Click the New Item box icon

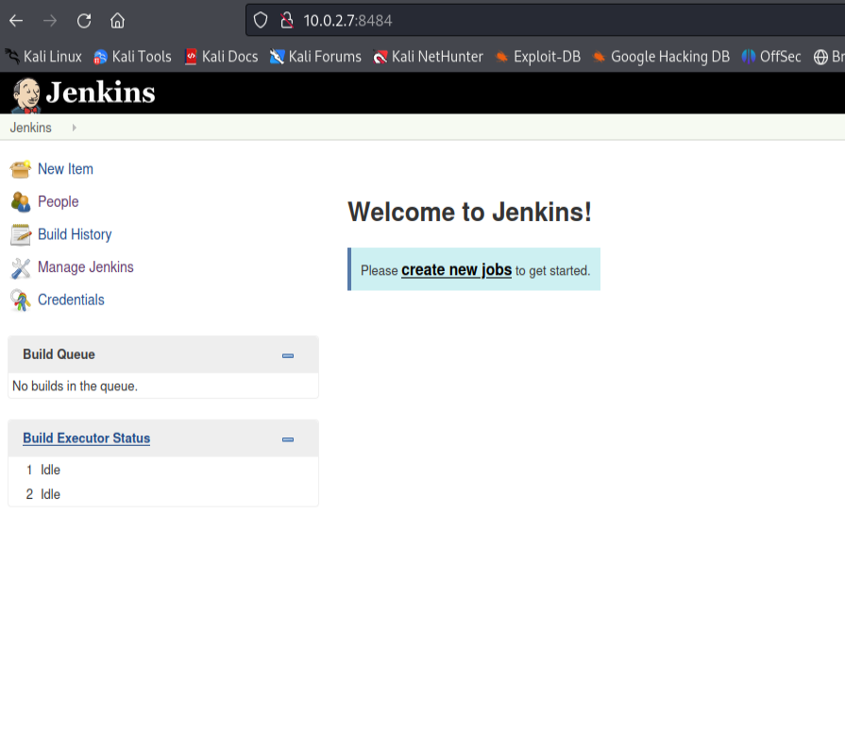21,169
